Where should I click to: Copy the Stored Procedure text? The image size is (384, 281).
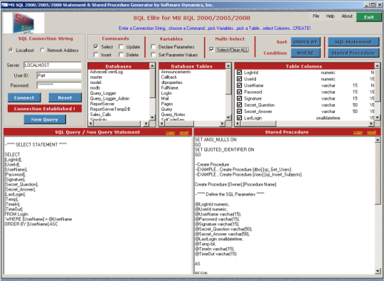tap(358, 132)
